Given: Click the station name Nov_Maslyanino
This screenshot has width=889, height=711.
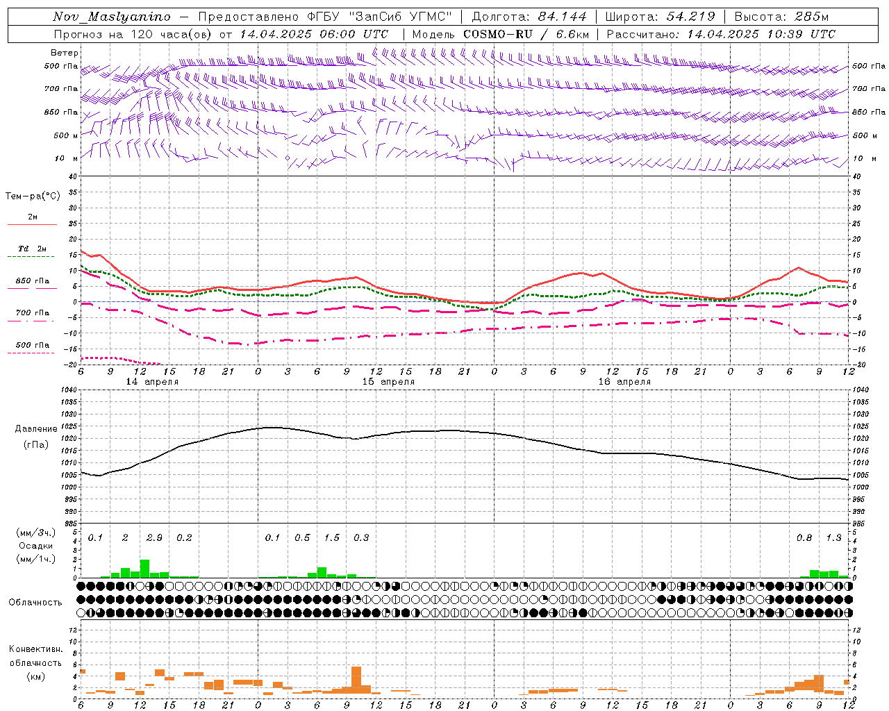Looking at the screenshot, I should pos(112,17).
